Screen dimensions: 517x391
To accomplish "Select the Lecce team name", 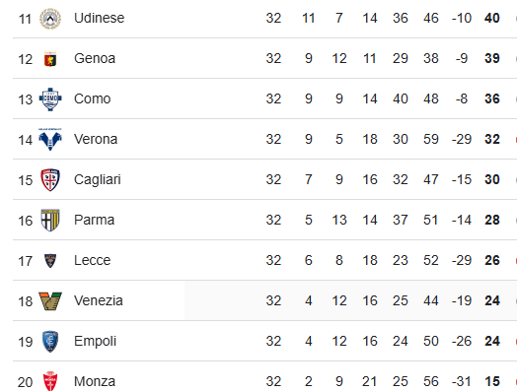I will coord(93,261).
